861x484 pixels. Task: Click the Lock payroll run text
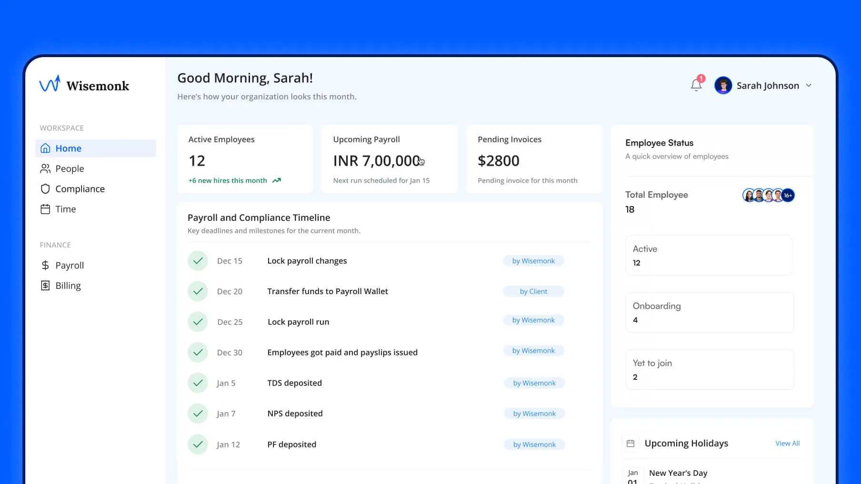click(298, 322)
